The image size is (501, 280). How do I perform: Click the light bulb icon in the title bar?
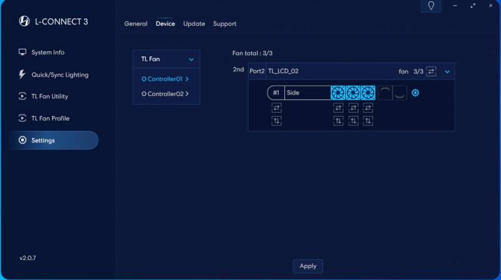click(x=431, y=6)
